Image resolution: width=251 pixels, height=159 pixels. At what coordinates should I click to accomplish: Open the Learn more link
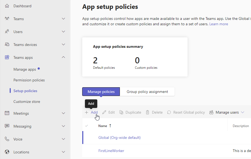point(218,24)
